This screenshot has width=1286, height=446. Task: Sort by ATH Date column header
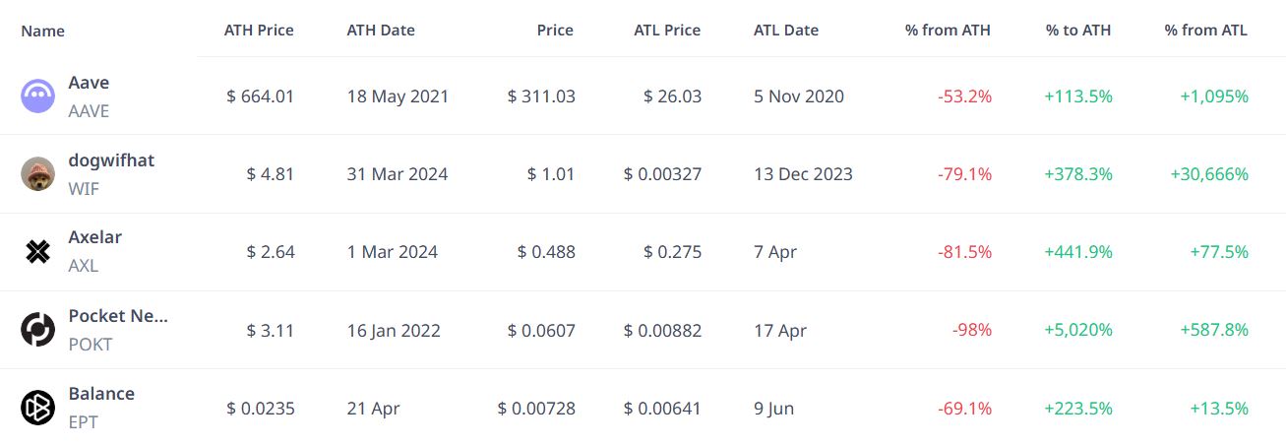(381, 30)
